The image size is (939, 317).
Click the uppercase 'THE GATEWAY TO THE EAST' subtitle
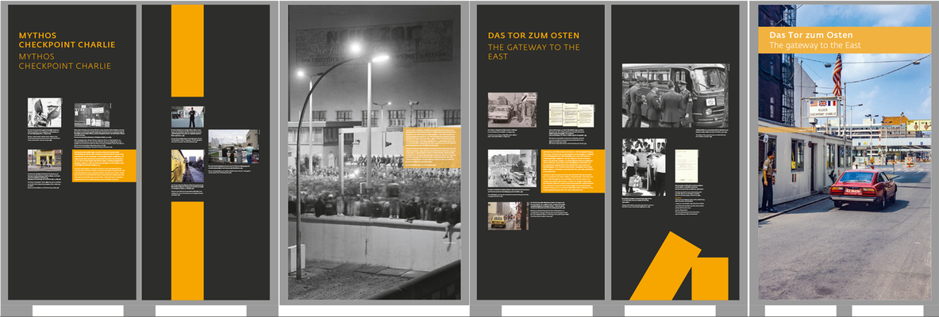[533, 52]
